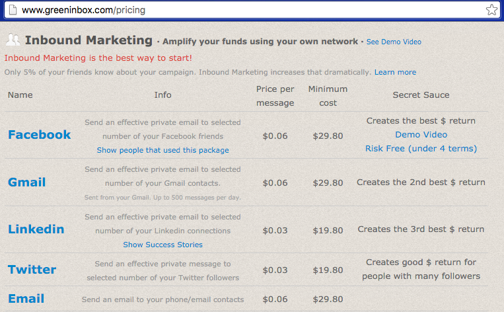
Task: Click Show Success Stories link
Action: point(162,245)
